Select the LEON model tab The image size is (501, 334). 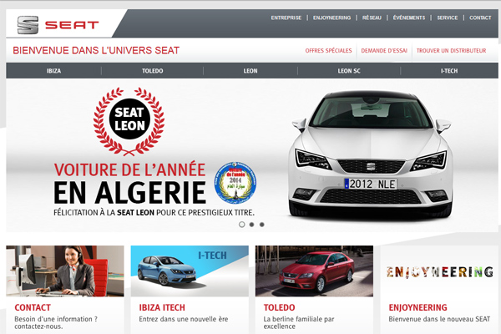pos(250,71)
